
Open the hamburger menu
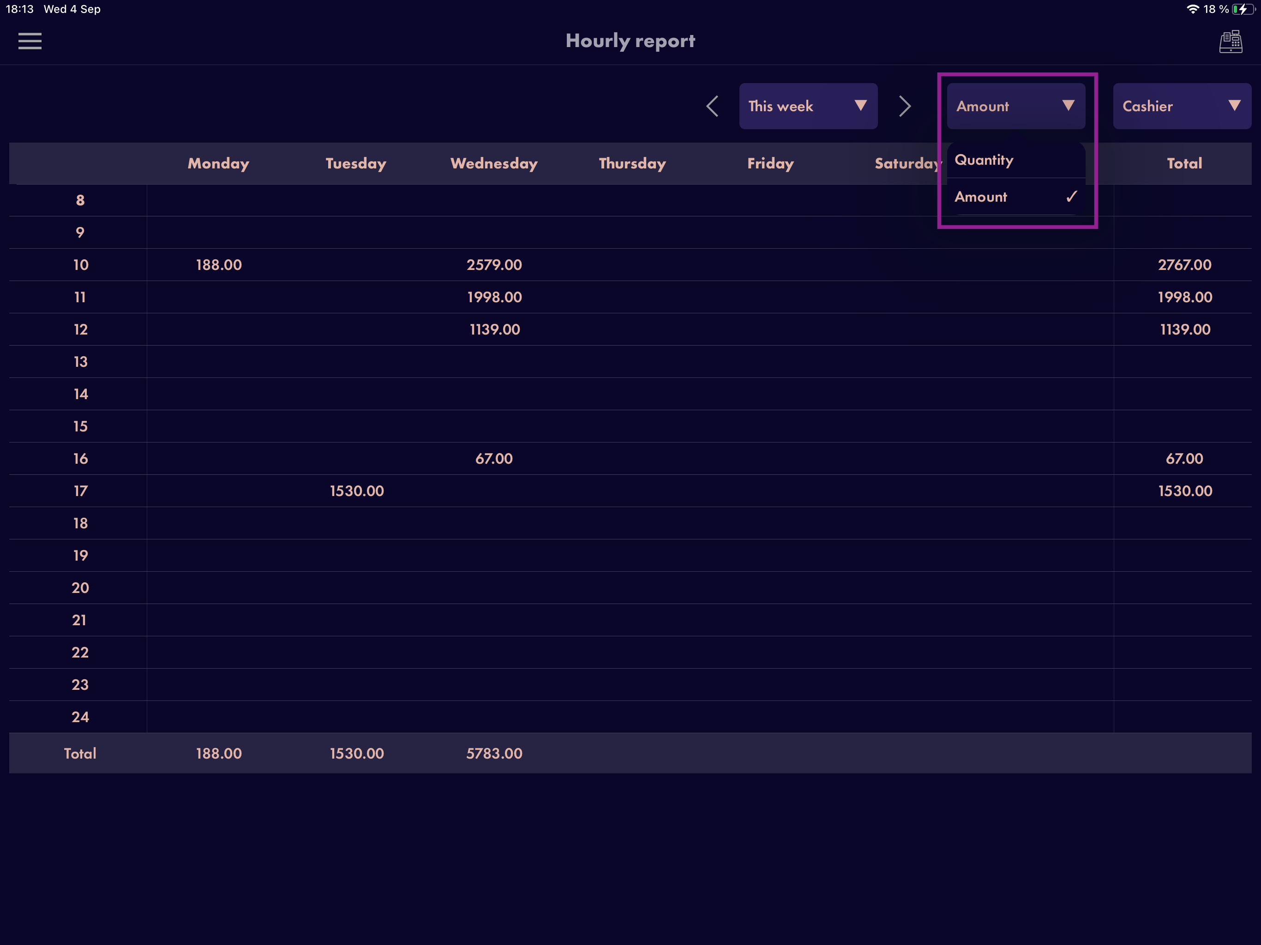30,41
